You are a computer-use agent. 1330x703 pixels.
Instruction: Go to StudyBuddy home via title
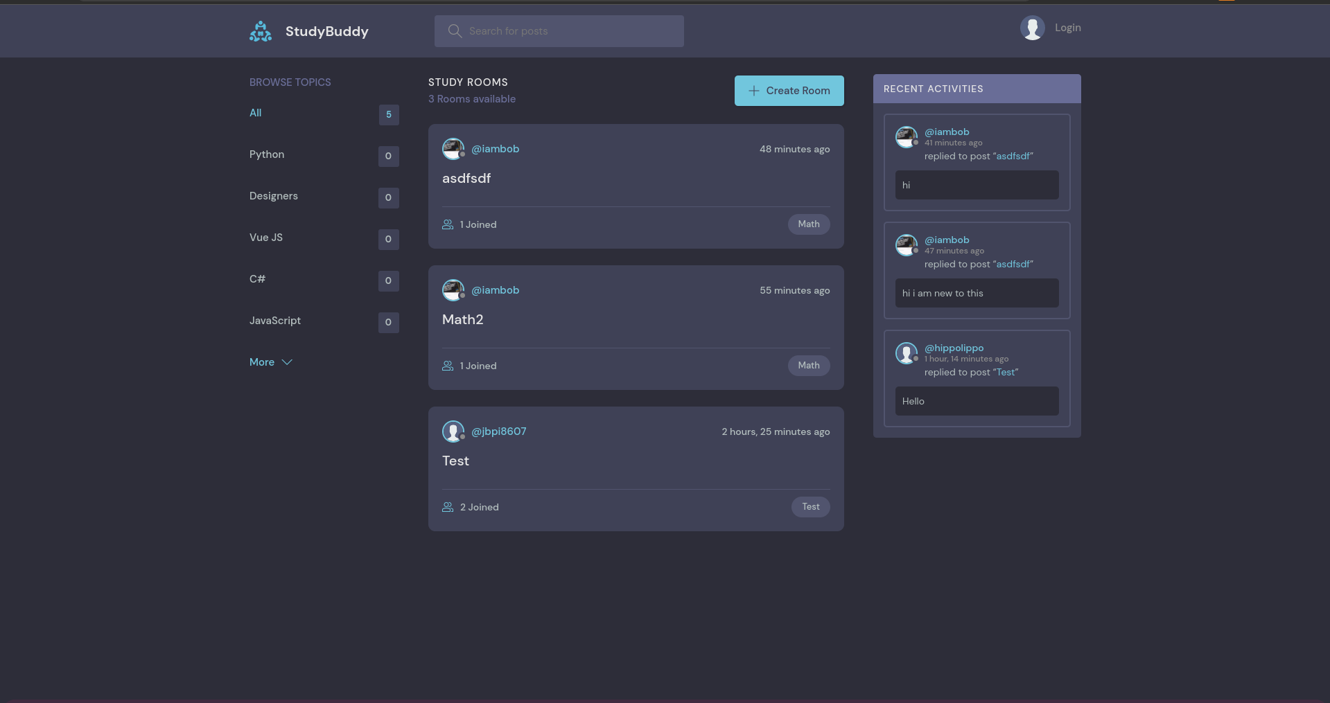tap(327, 31)
